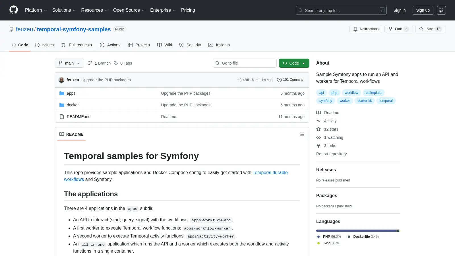The height and width of the screenshot is (256, 455).
Task: Click the Readme book icon in About
Action: pos(318,113)
